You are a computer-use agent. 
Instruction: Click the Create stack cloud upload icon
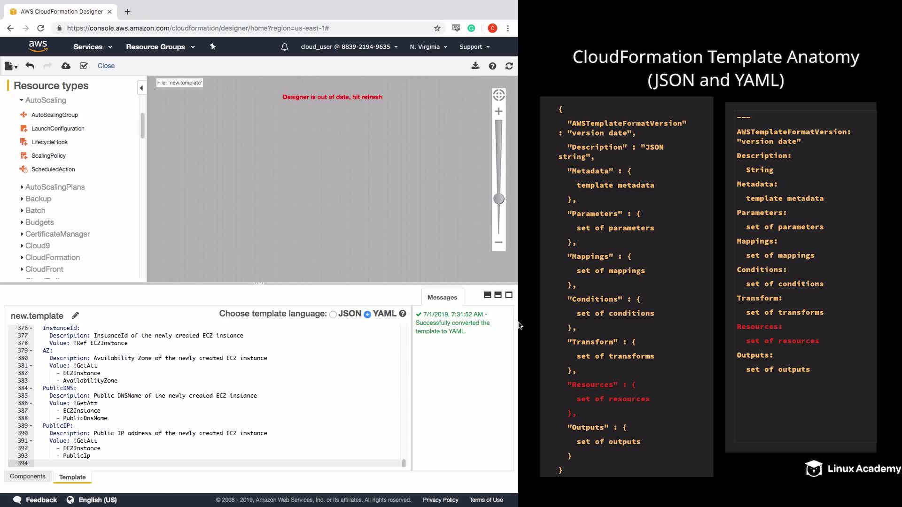tap(66, 66)
